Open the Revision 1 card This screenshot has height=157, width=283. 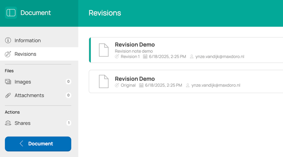pyautogui.click(x=186, y=50)
